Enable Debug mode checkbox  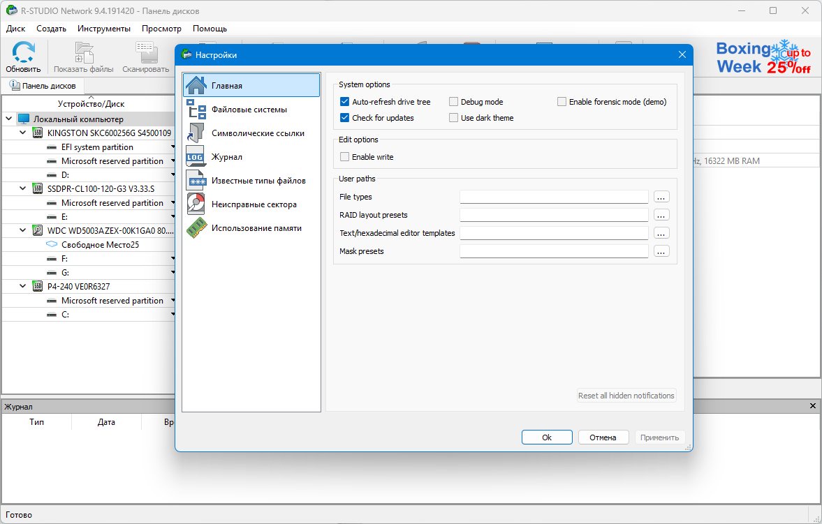pos(453,102)
